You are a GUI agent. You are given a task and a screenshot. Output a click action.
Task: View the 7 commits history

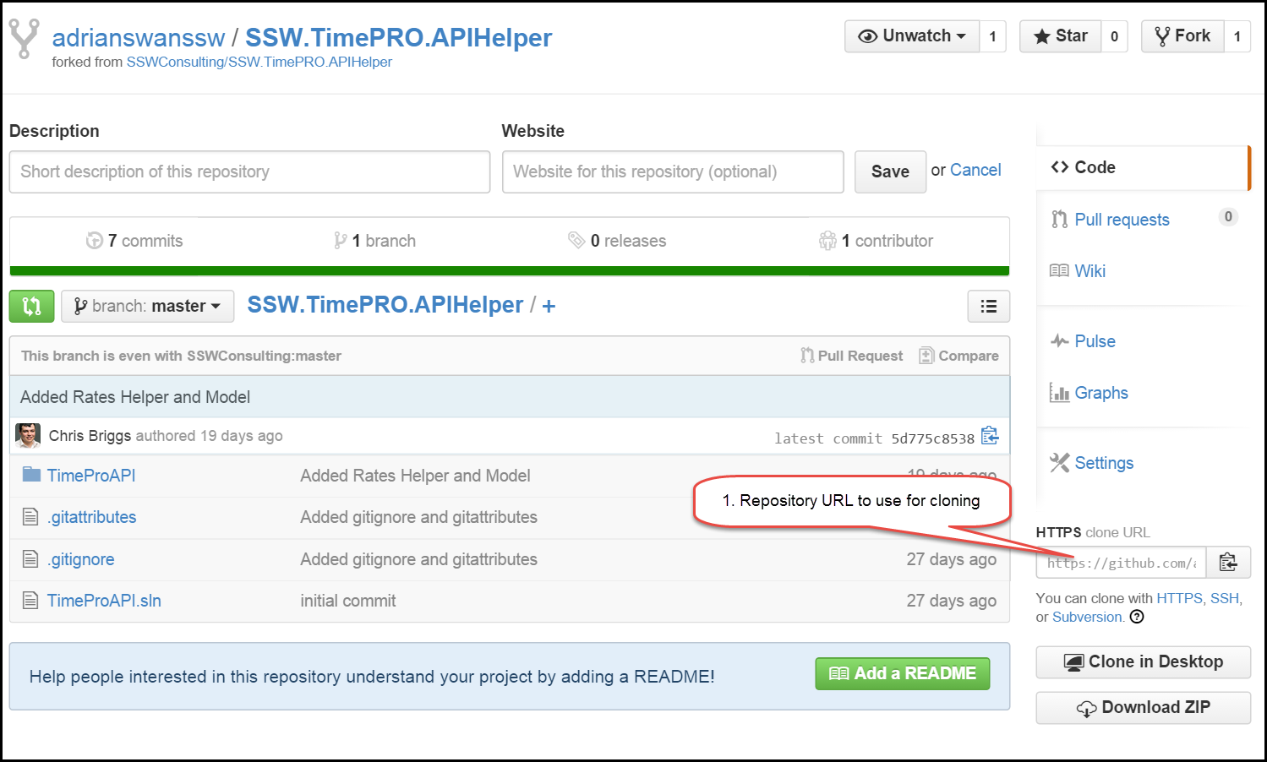[x=134, y=241]
